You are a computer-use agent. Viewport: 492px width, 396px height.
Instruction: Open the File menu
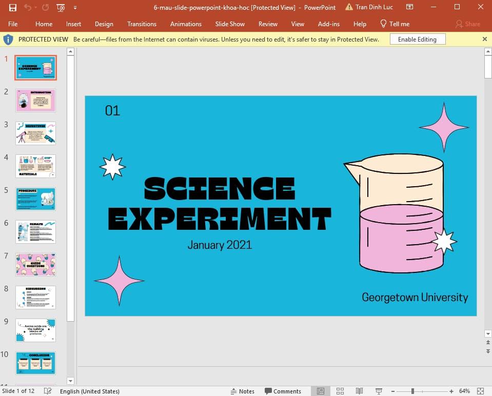pyautogui.click(x=13, y=24)
